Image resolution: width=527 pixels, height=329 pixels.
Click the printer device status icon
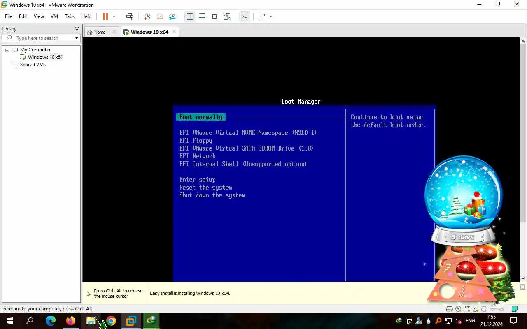(x=484, y=309)
